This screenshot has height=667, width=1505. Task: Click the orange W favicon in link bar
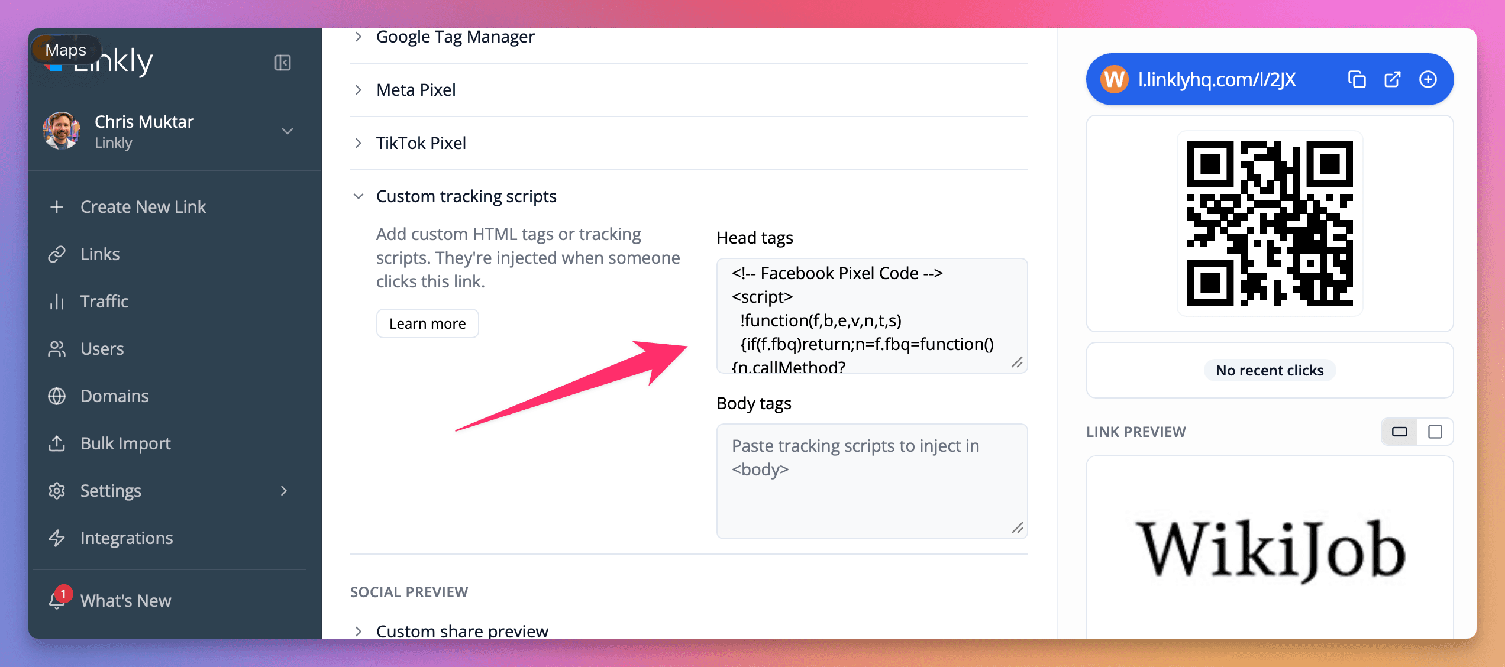point(1115,79)
